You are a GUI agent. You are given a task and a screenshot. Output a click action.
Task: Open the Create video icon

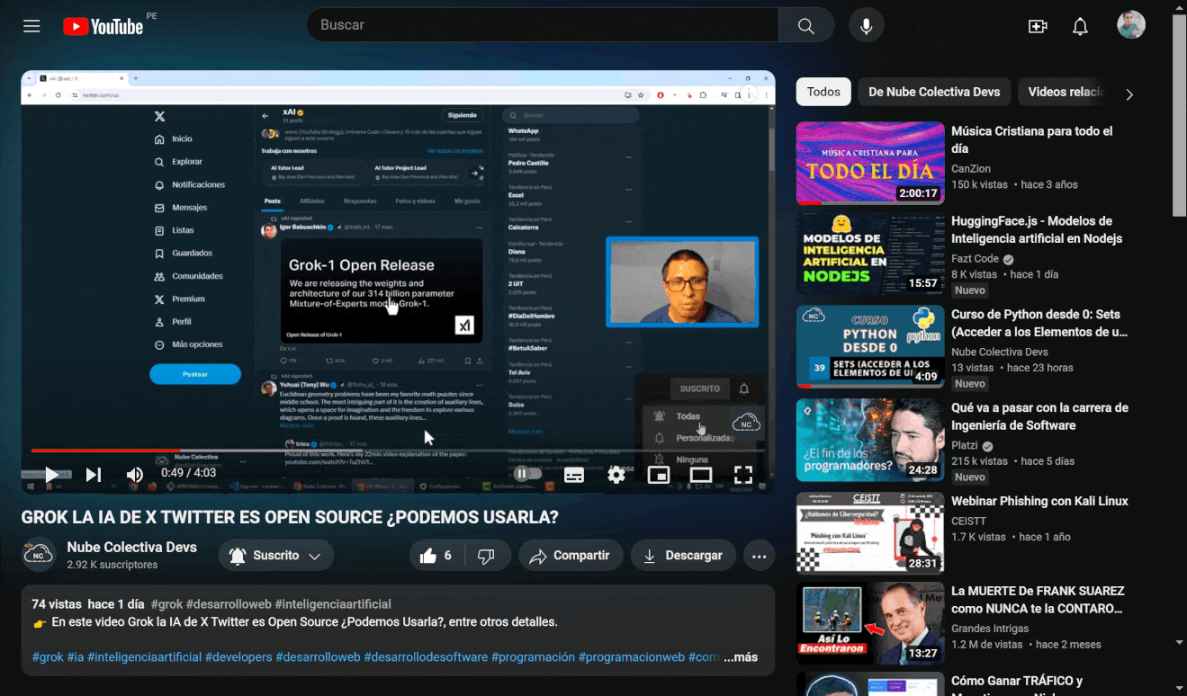click(1038, 26)
